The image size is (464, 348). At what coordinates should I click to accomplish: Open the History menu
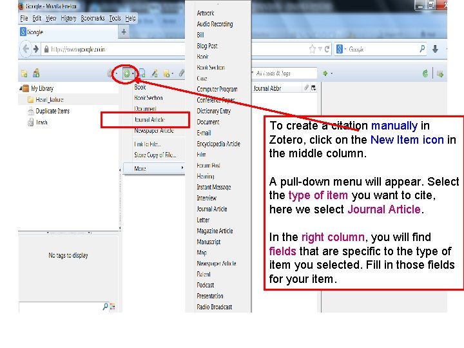pyautogui.click(x=68, y=18)
